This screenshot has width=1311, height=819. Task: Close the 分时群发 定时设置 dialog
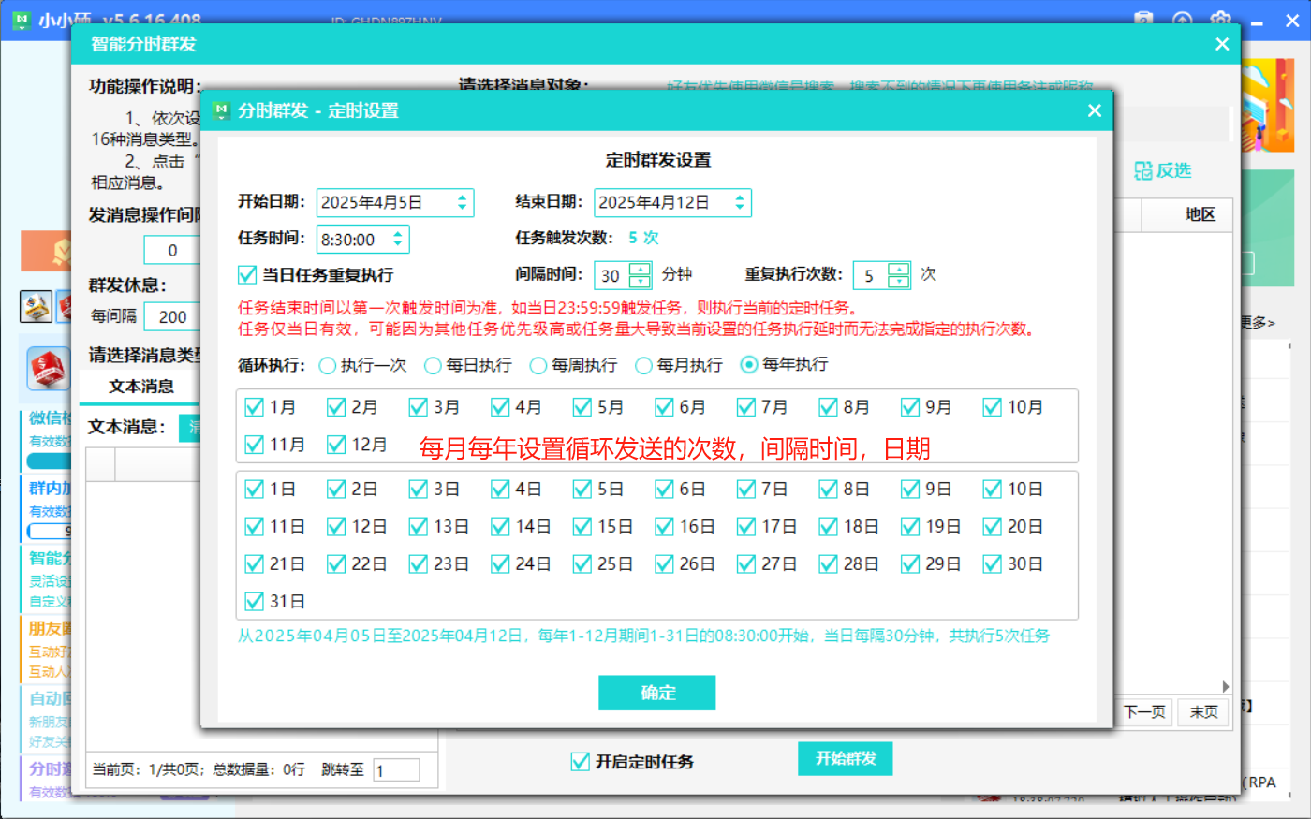1094,110
